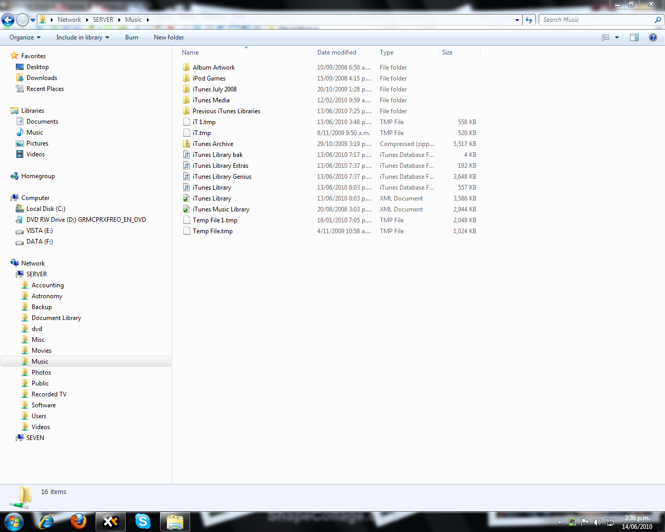
Task: Select the iPod Games folder icon
Action: (x=187, y=78)
